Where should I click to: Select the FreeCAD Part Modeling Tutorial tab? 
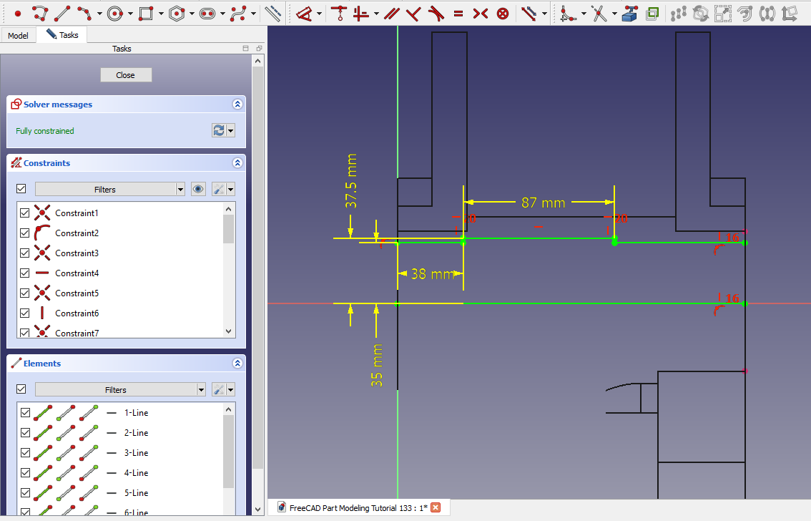coord(358,508)
